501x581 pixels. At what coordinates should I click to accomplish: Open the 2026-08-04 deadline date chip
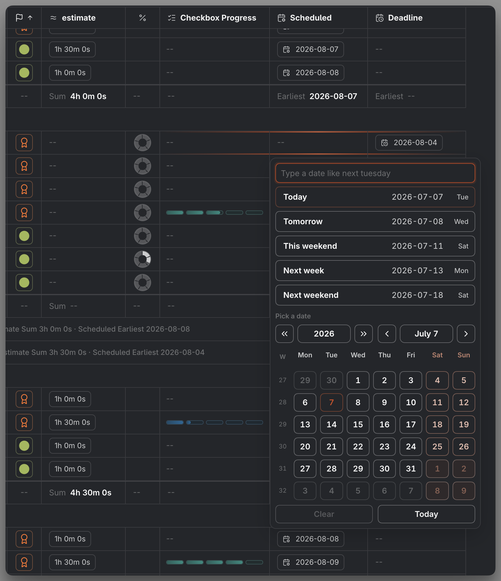click(409, 143)
